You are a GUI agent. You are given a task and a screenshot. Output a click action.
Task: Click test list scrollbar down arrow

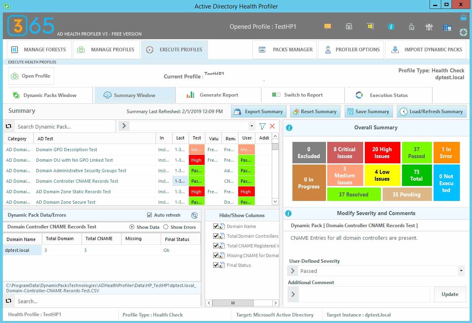(x=275, y=201)
